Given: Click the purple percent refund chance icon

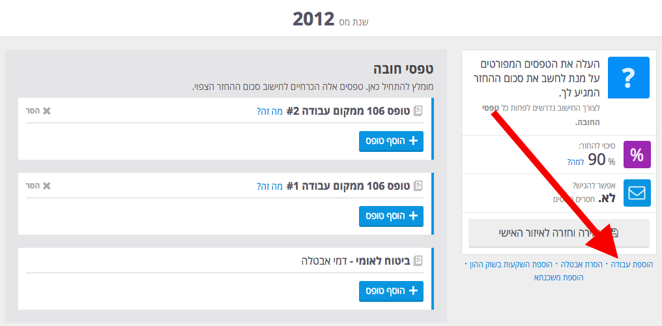Looking at the screenshot, I should pos(637,155).
